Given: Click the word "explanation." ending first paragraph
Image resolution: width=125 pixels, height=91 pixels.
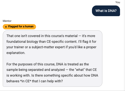Looking at the screenshot, I should 16,53.
